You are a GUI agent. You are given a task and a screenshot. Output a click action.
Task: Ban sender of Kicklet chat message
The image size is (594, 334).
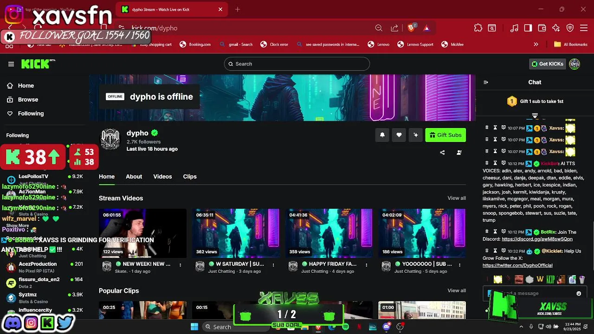(x=504, y=250)
